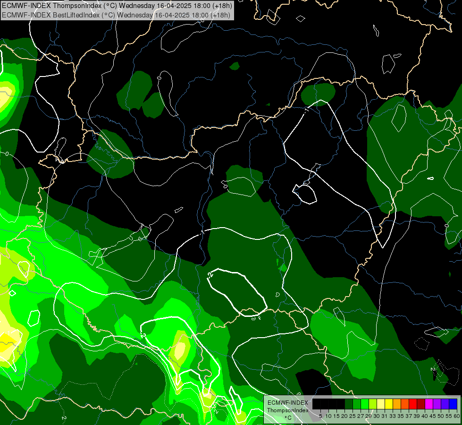Click the legend tick value '5'
The width and height of the screenshot is (462, 425).
[x=320, y=416]
